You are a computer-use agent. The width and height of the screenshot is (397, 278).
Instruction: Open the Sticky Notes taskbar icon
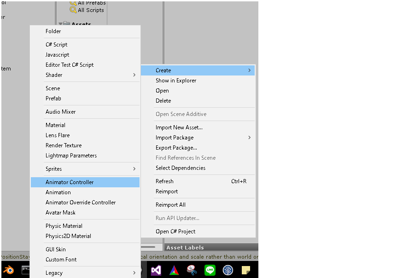[246, 270]
